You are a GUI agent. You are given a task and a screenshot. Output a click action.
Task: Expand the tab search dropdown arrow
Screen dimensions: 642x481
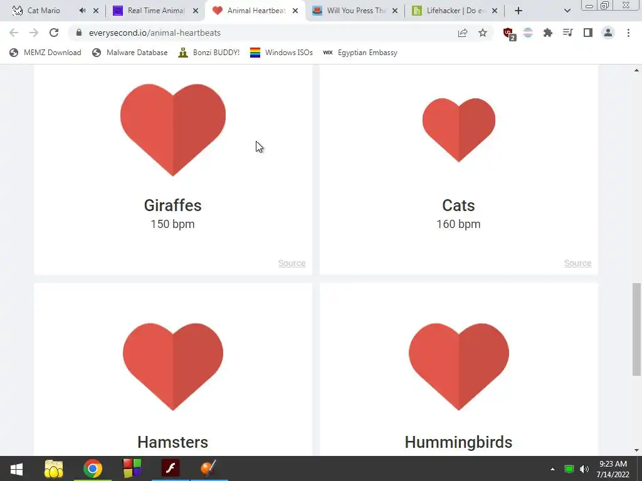click(567, 11)
